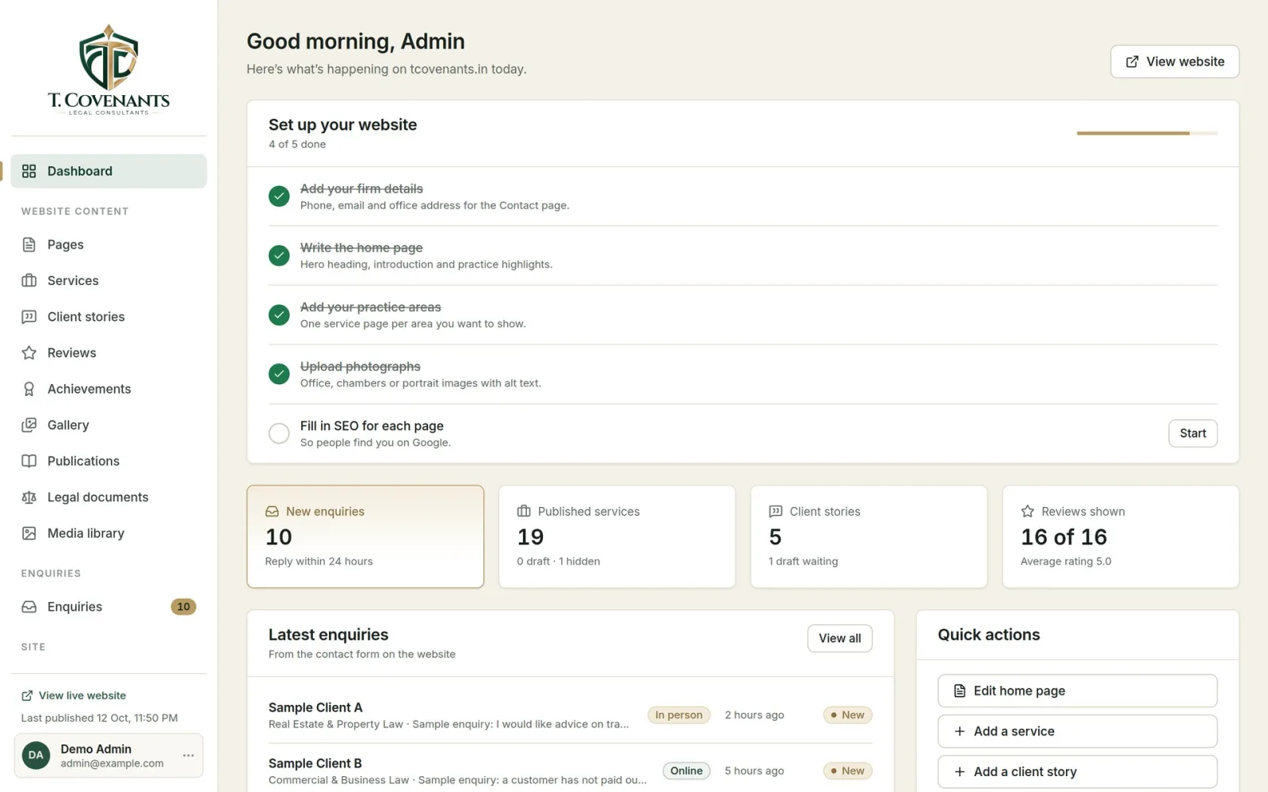
Task: Click the Client stories quote icon
Action: 29,317
